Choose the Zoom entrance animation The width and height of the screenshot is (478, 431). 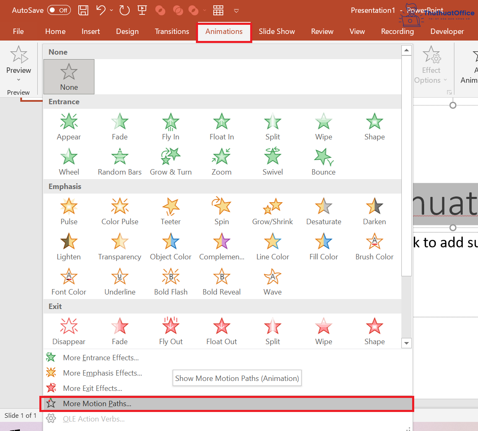tap(222, 161)
